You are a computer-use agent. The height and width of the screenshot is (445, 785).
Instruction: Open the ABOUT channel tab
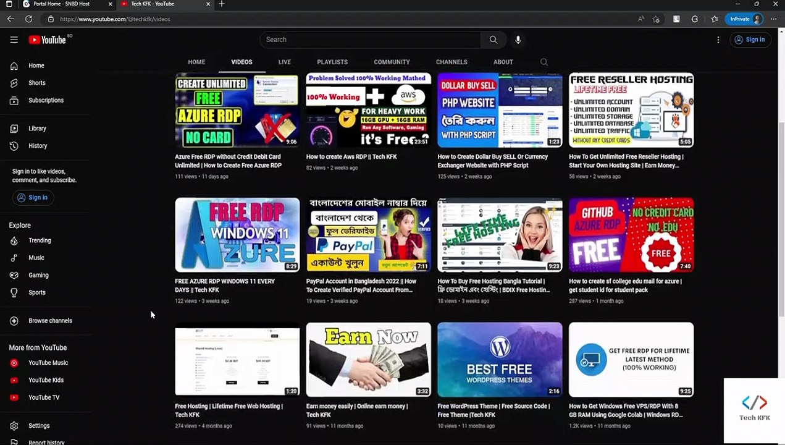[x=503, y=62]
